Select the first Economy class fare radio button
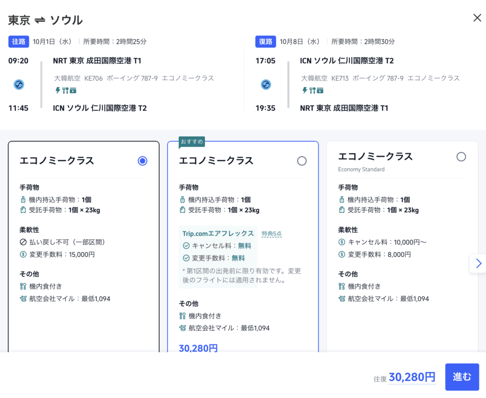Image resolution: width=486 pixels, height=398 pixels. (142, 161)
